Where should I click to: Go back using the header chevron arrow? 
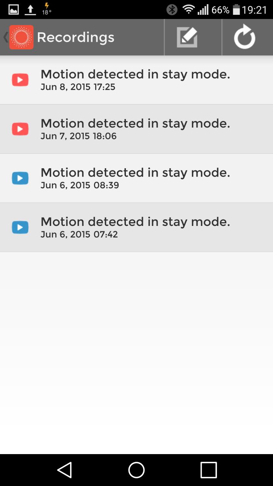(5, 37)
